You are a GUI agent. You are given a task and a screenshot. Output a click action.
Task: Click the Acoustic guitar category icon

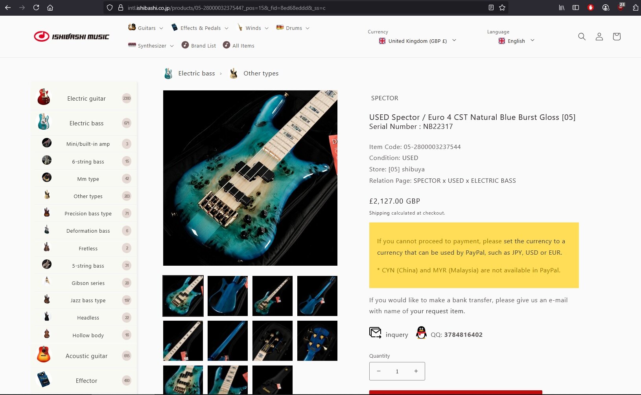pyautogui.click(x=44, y=355)
